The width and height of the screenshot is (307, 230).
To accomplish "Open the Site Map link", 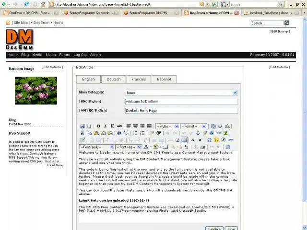I will click(x=21, y=23).
